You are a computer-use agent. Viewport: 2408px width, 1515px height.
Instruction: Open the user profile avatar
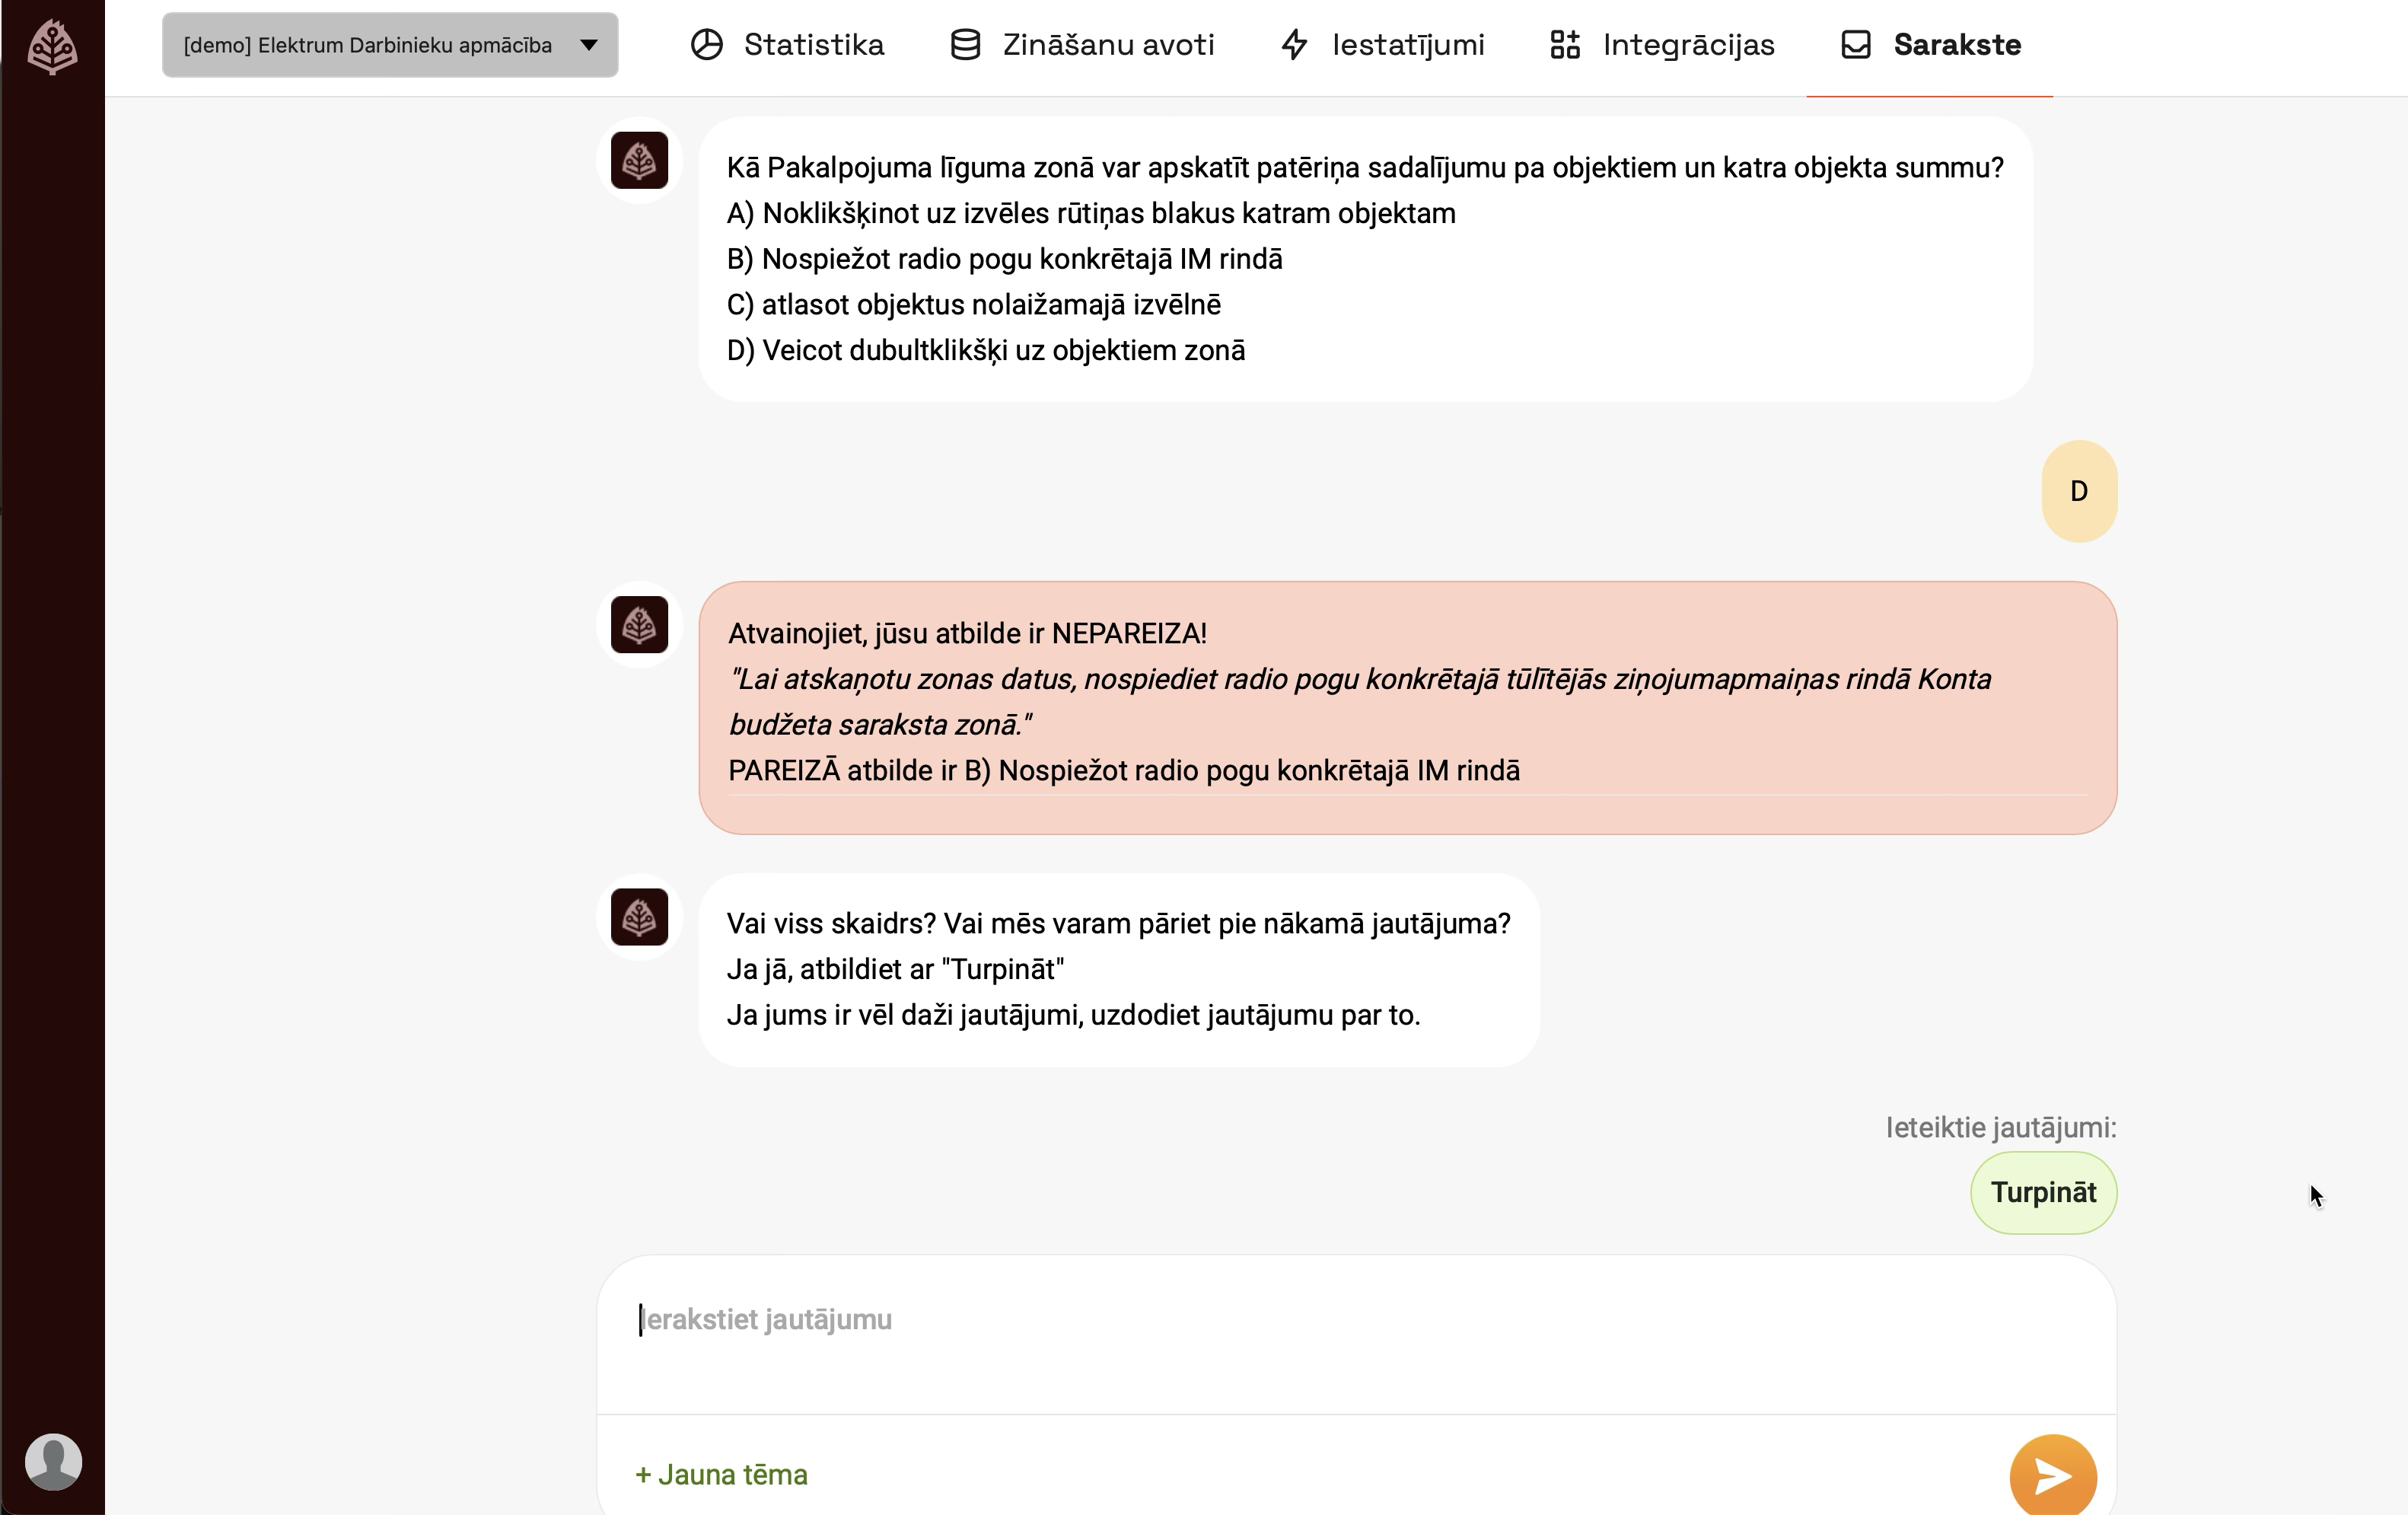click(53, 1461)
